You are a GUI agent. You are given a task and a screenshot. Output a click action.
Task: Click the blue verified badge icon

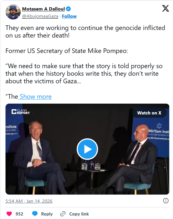pos(68,9)
